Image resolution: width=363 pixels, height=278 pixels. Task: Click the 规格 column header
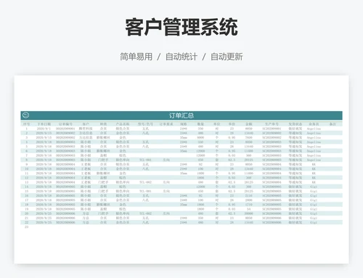184,124
